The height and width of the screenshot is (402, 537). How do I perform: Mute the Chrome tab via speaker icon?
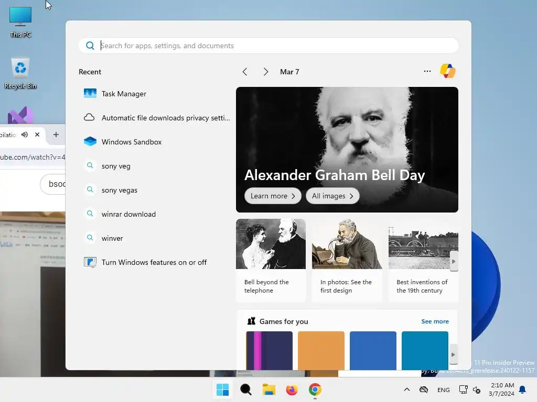coord(25,135)
